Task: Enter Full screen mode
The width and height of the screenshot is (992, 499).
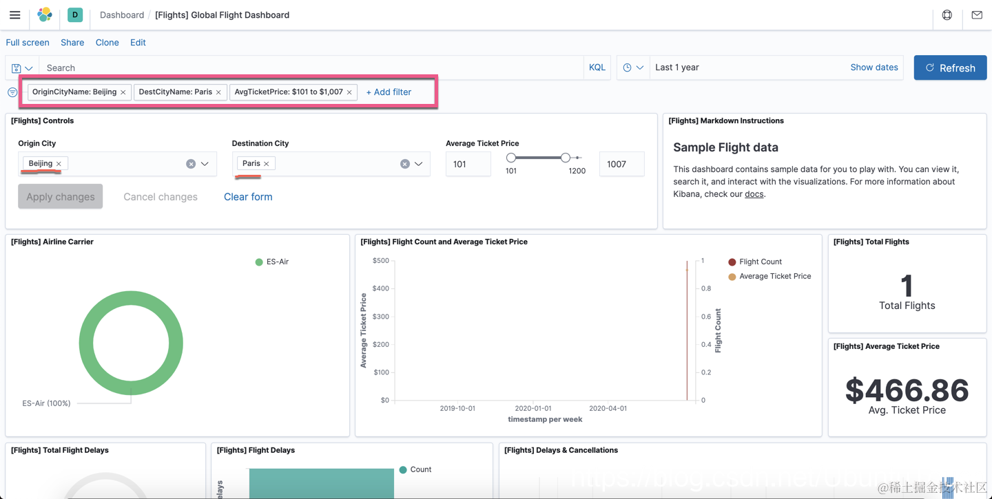Action: click(x=28, y=43)
